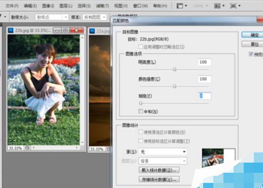Image resolution: width=263 pixels, height=188 pixels.
Task: Click the Ps icon of 22b.jpg window
Action: (11, 30)
